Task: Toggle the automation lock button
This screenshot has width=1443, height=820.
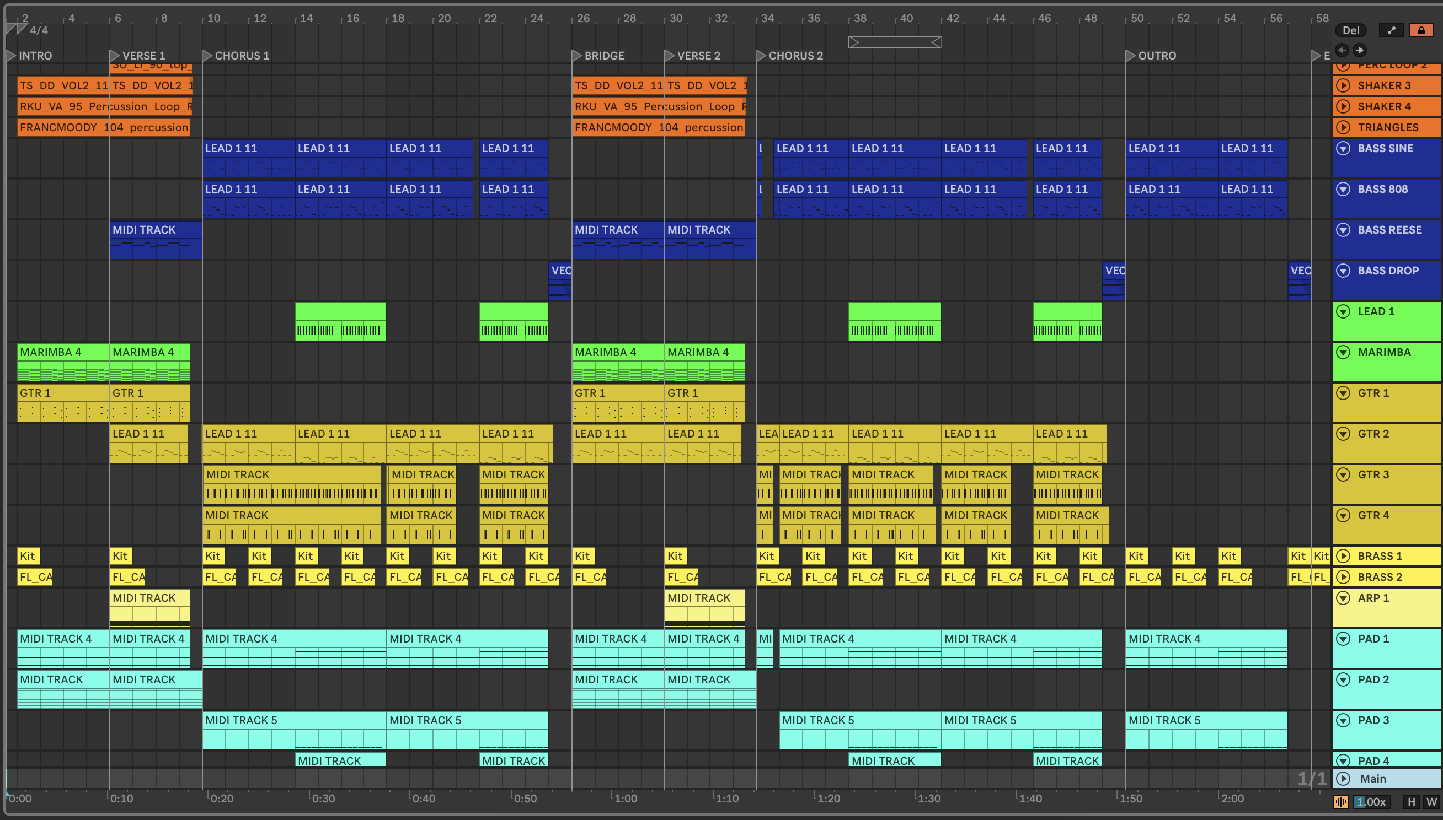Action: pyautogui.click(x=1421, y=30)
